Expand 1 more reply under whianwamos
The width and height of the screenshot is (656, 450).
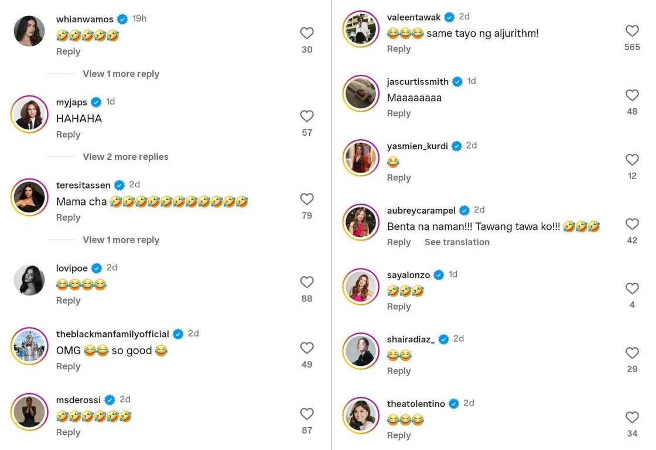coord(121,74)
